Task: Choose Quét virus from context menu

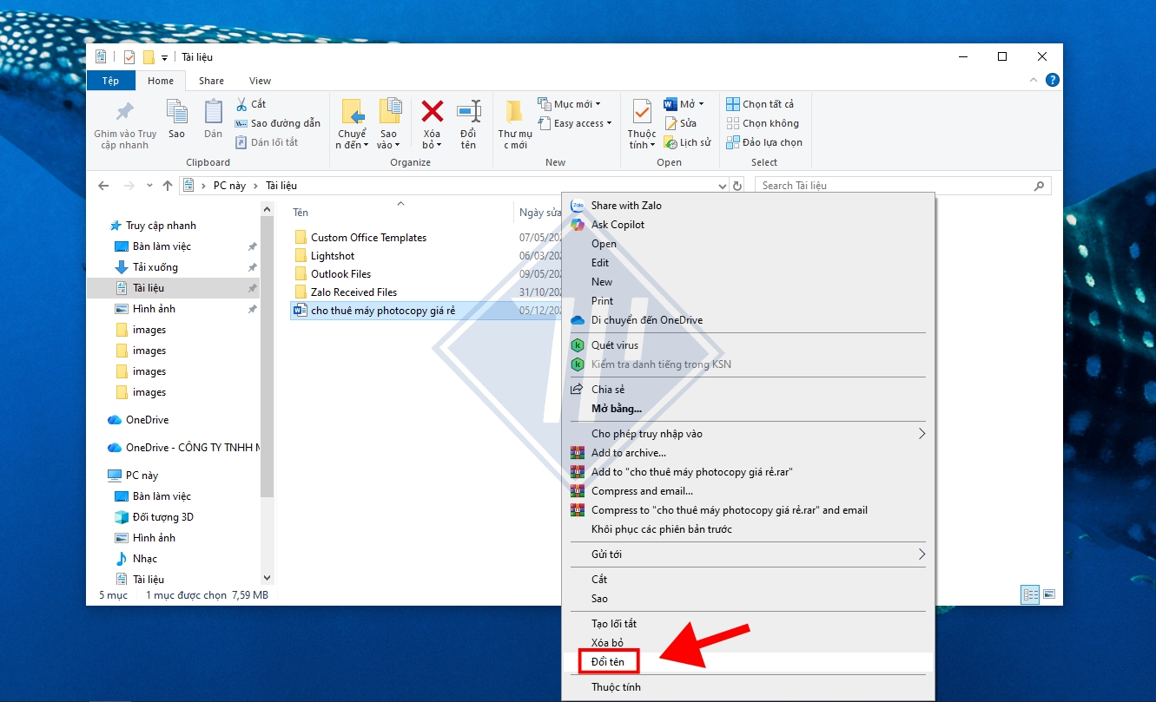Action: [749, 345]
